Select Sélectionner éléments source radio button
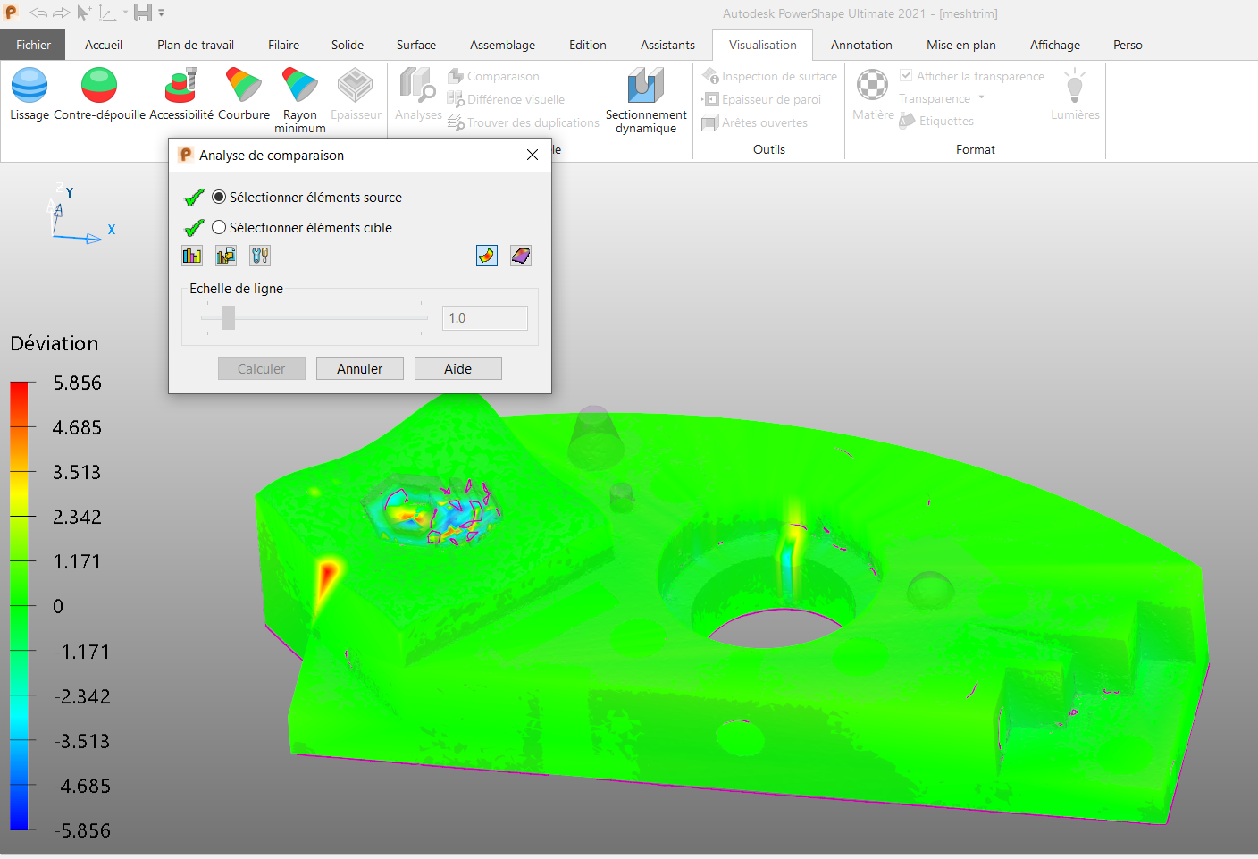 coord(219,197)
